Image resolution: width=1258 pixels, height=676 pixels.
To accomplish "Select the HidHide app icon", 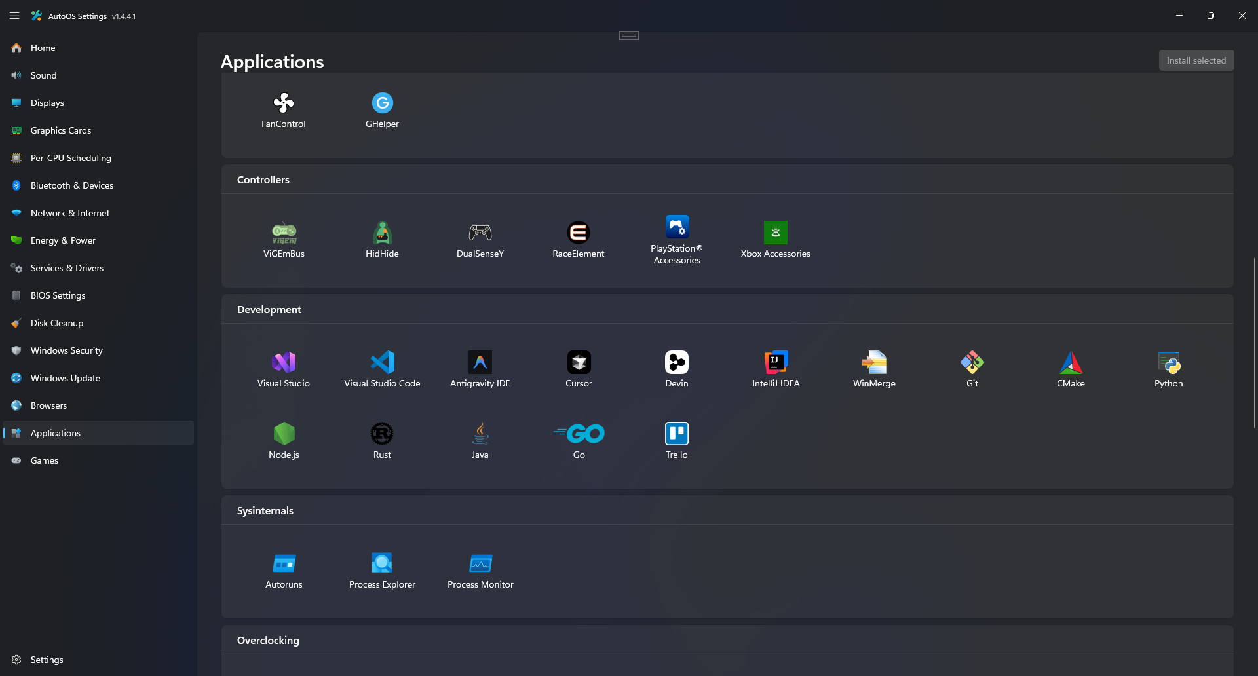I will click(x=383, y=233).
